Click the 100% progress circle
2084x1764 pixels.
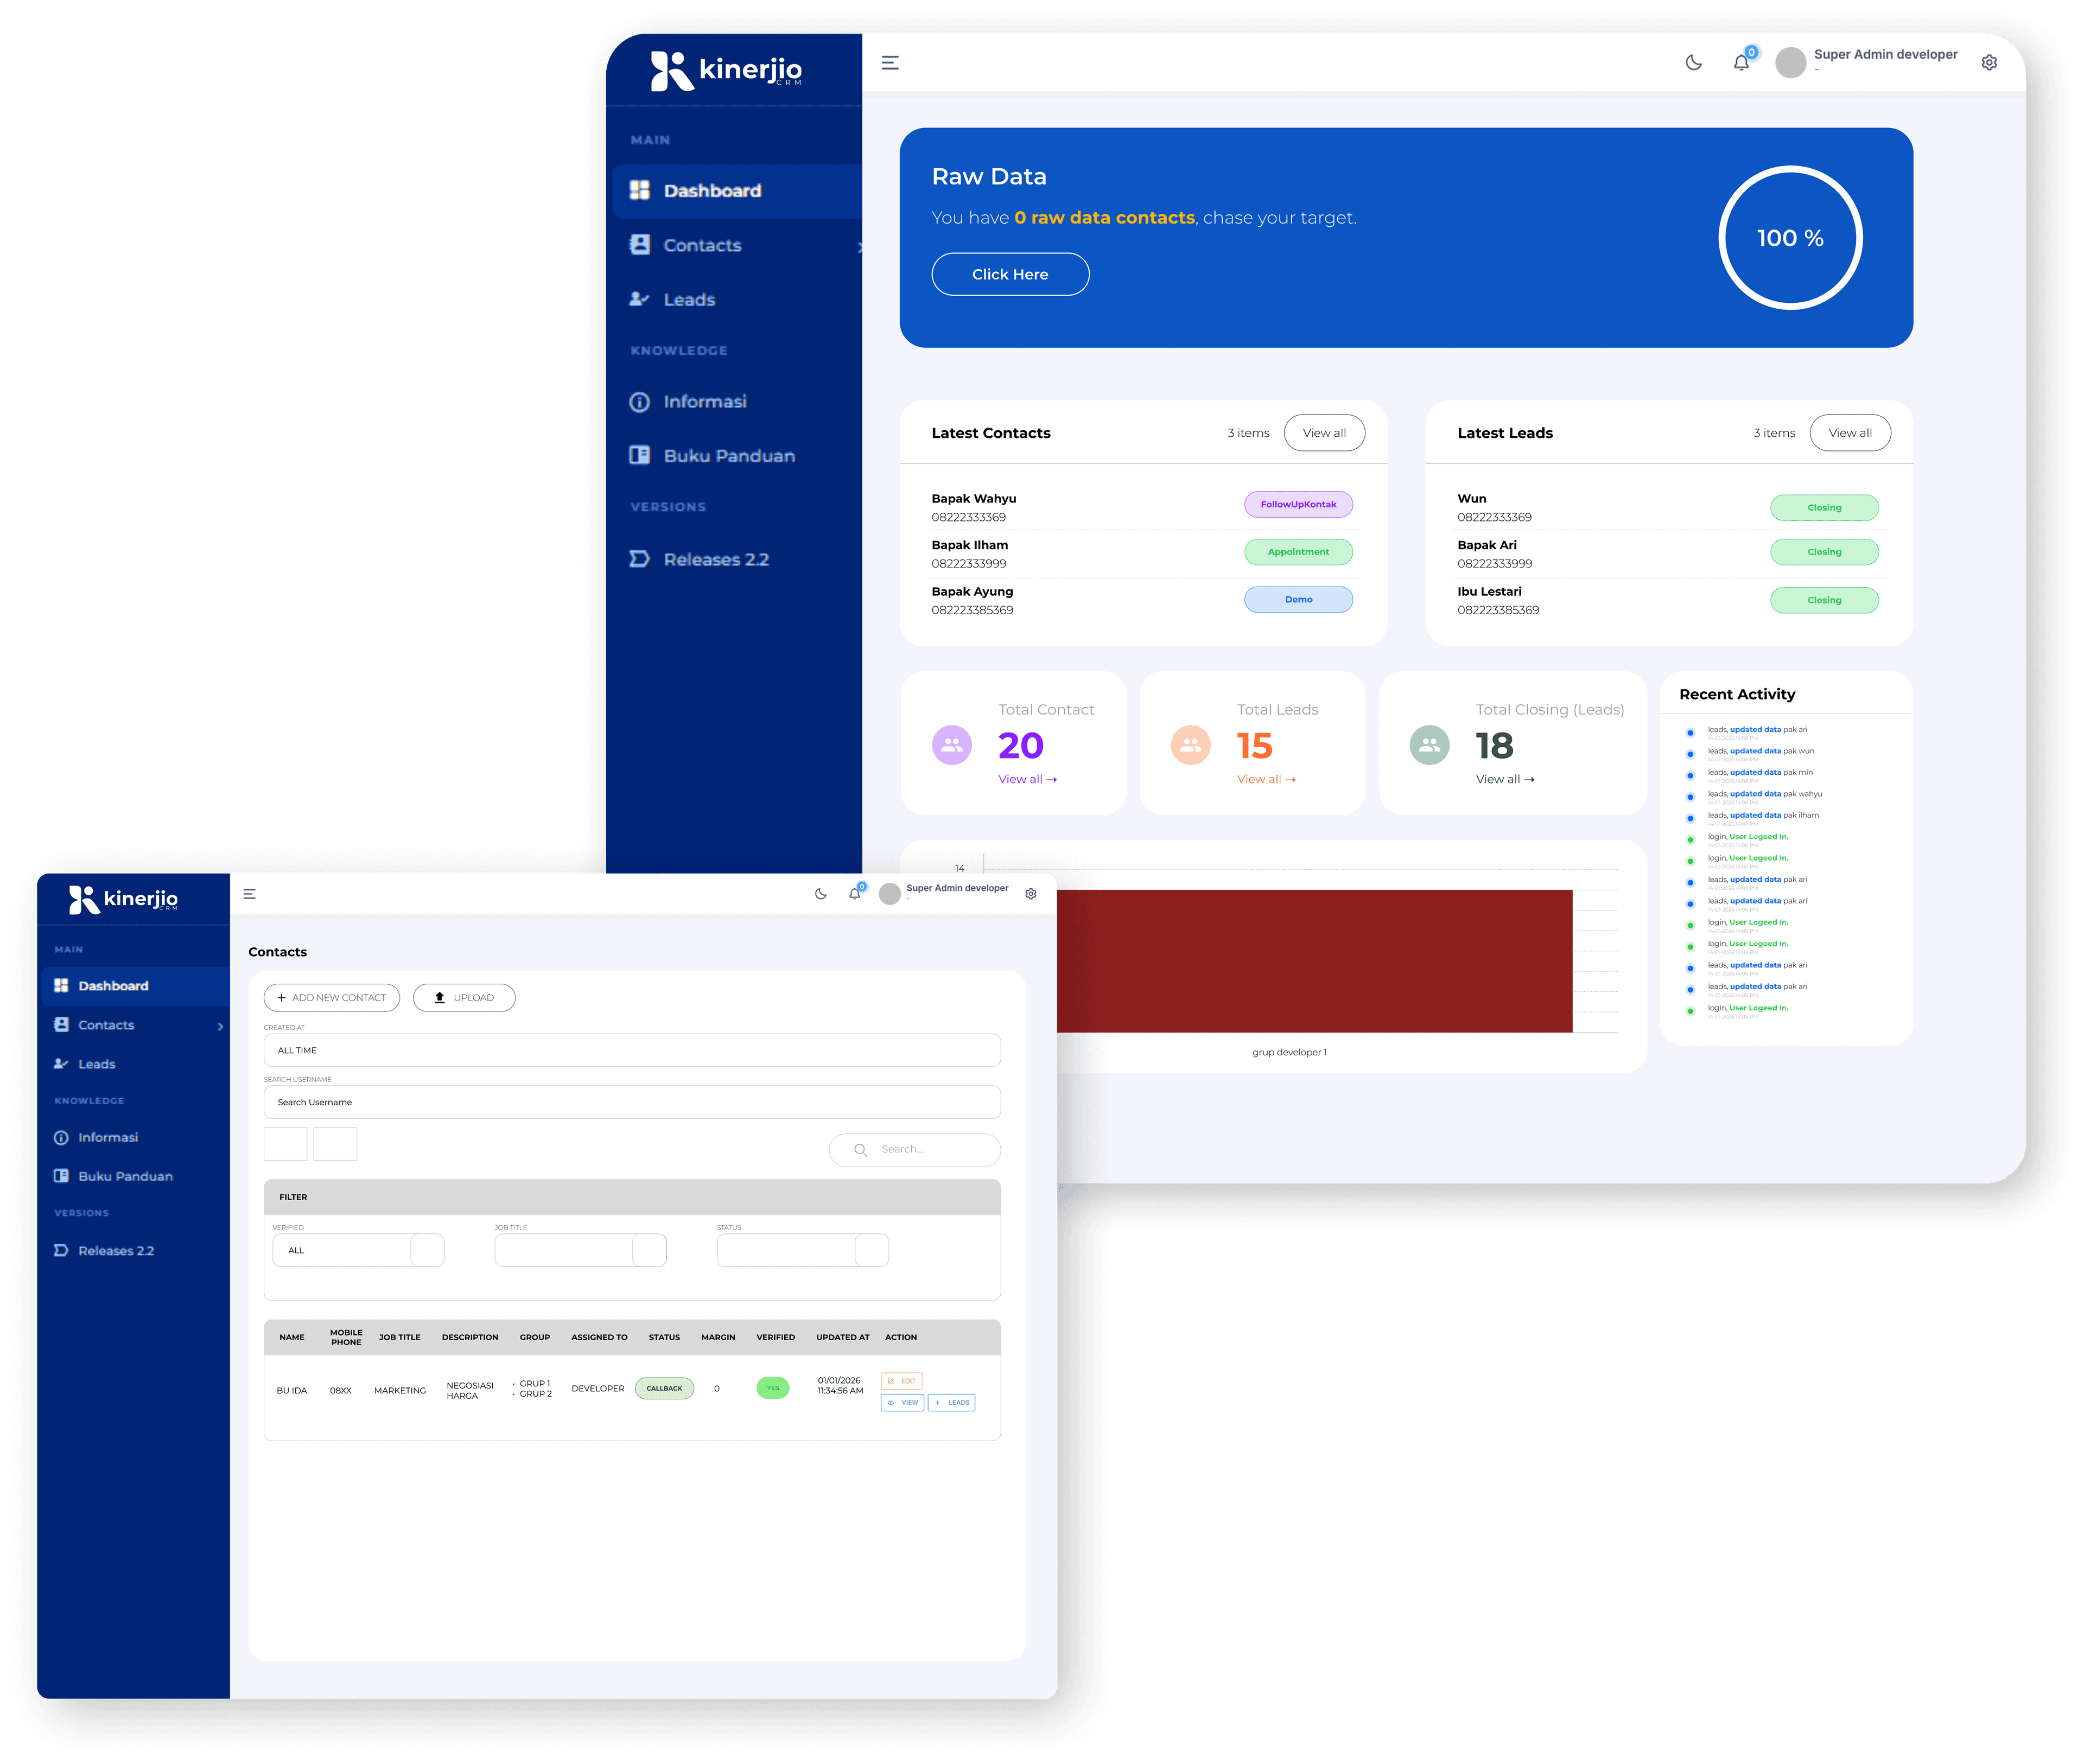coord(1791,237)
